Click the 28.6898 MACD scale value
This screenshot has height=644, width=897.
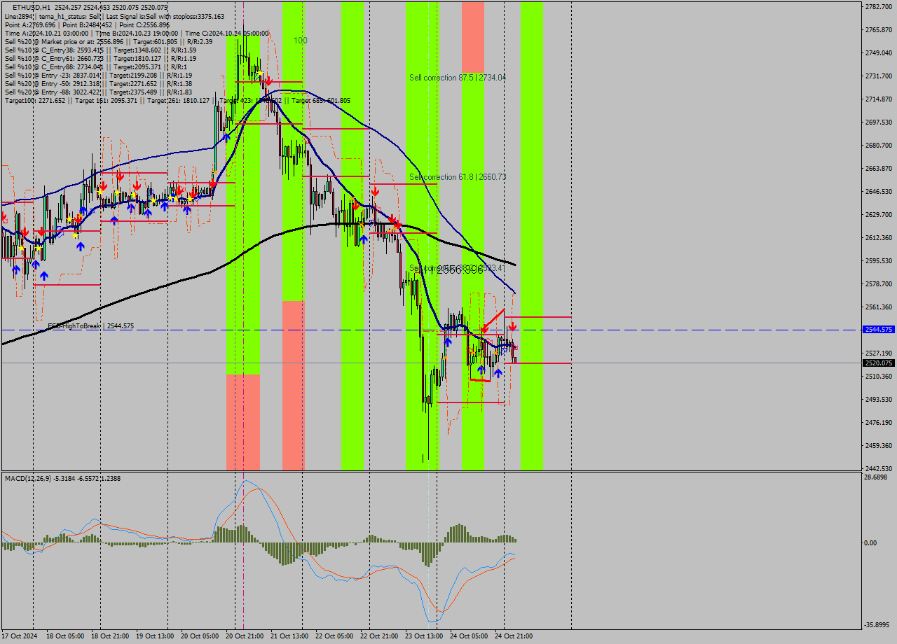pos(876,477)
